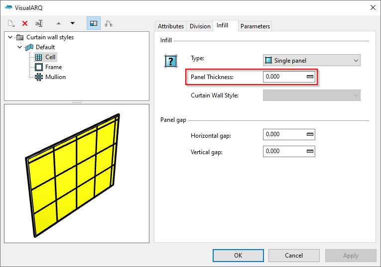
Task: Select the Mullion tree item
Action: pos(55,77)
